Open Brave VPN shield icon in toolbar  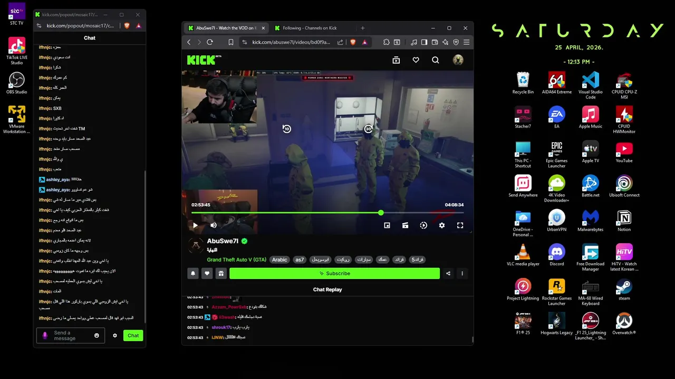coord(456,42)
